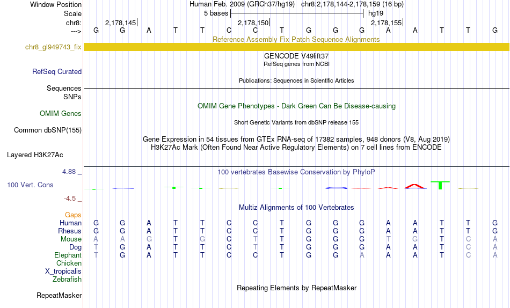The width and height of the screenshot is (510, 308).
Task: Click the Reference Assembly Fix Patch title
Action: (x=296, y=39)
